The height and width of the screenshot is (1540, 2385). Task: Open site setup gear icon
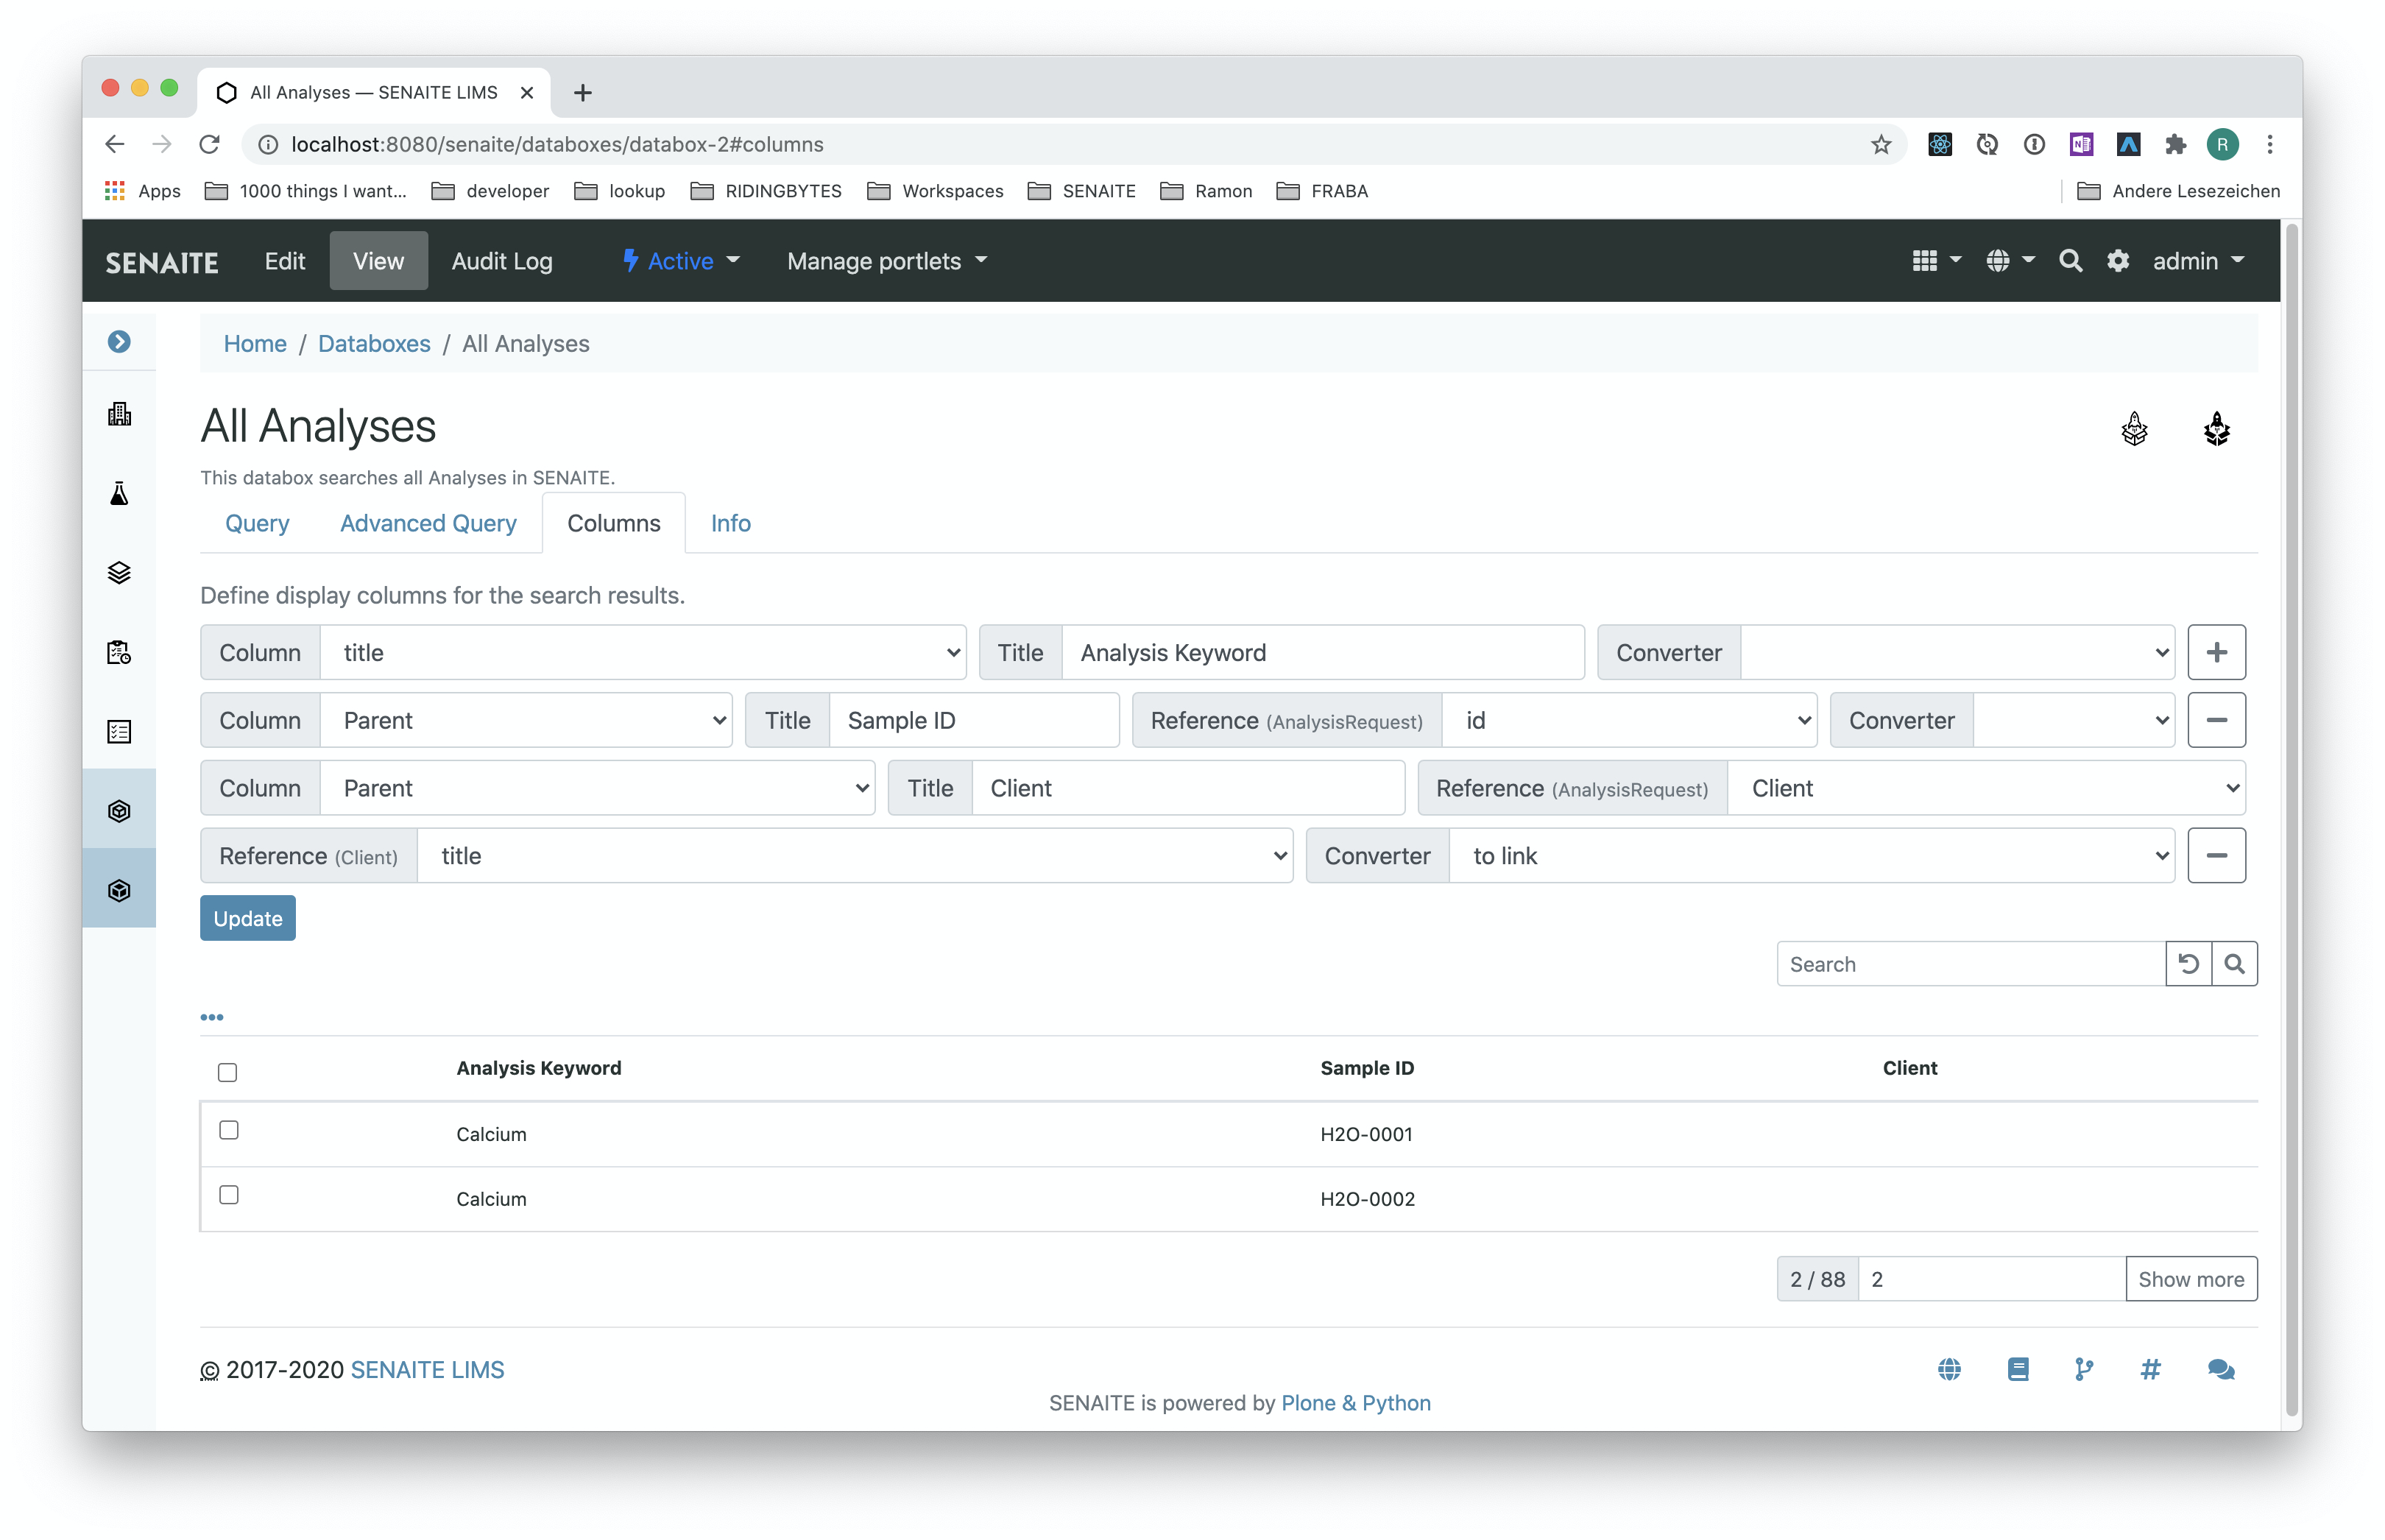click(x=2117, y=261)
